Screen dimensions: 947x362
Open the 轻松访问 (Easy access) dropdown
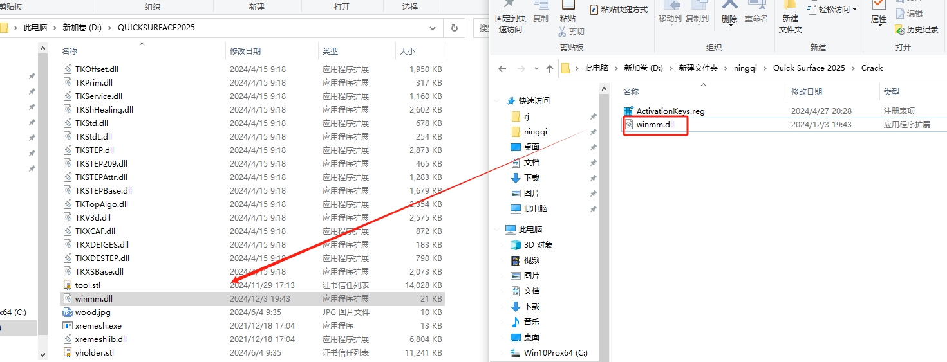click(x=832, y=10)
